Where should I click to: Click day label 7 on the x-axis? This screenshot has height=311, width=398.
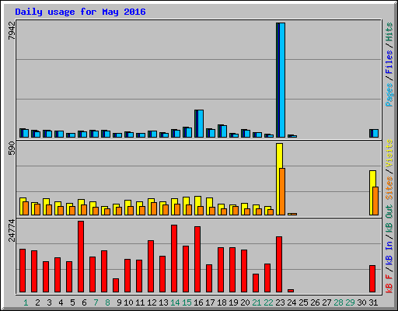(96, 302)
